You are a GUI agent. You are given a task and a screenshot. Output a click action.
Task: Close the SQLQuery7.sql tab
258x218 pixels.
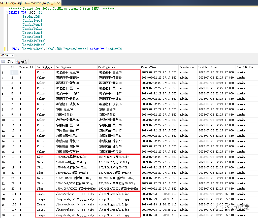(58, 3)
